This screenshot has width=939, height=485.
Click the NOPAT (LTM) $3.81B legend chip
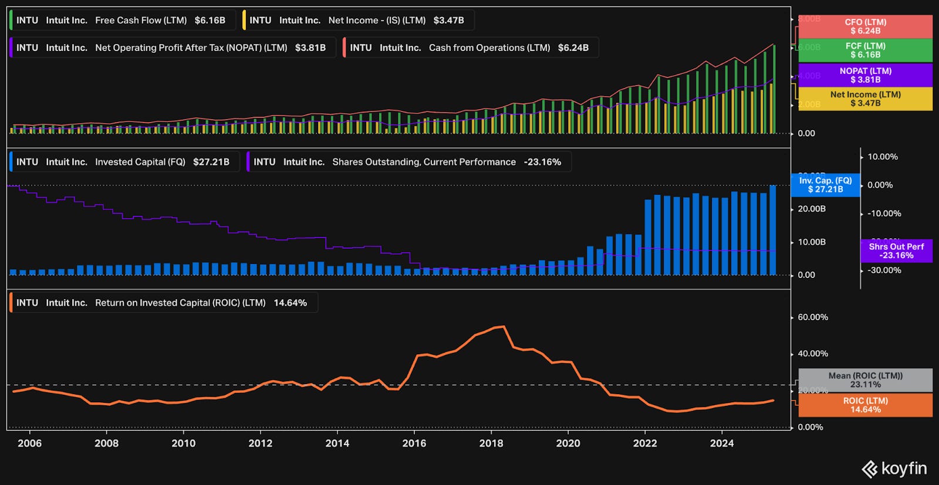click(173, 48)
